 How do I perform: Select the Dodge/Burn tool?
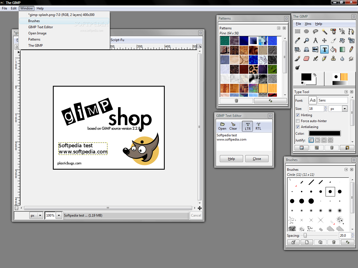298,67
